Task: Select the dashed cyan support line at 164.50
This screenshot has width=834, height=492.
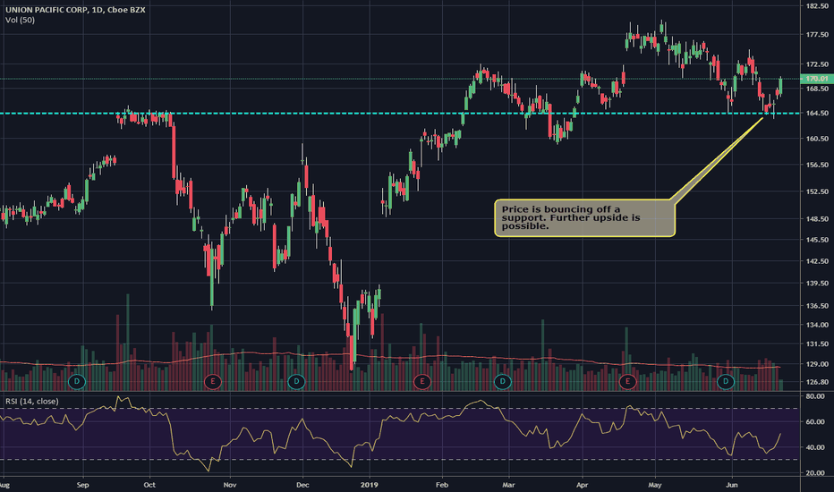Action: pyautogui.click(x=400, y=114)
